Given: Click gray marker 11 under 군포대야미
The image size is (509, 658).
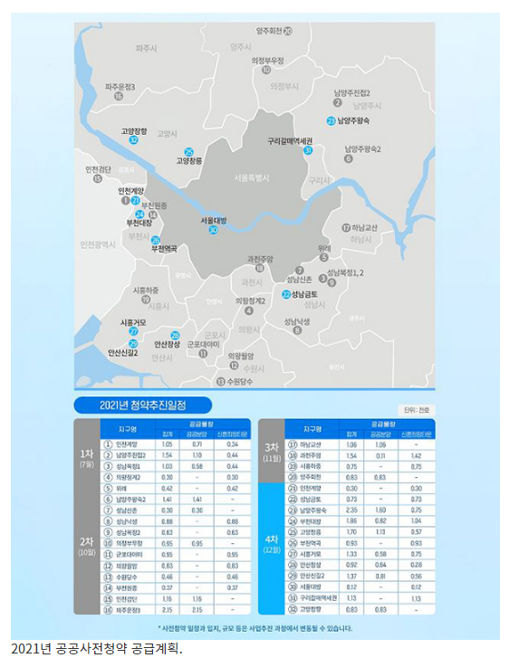Looking at the screenshot, I should click(203, 354).
